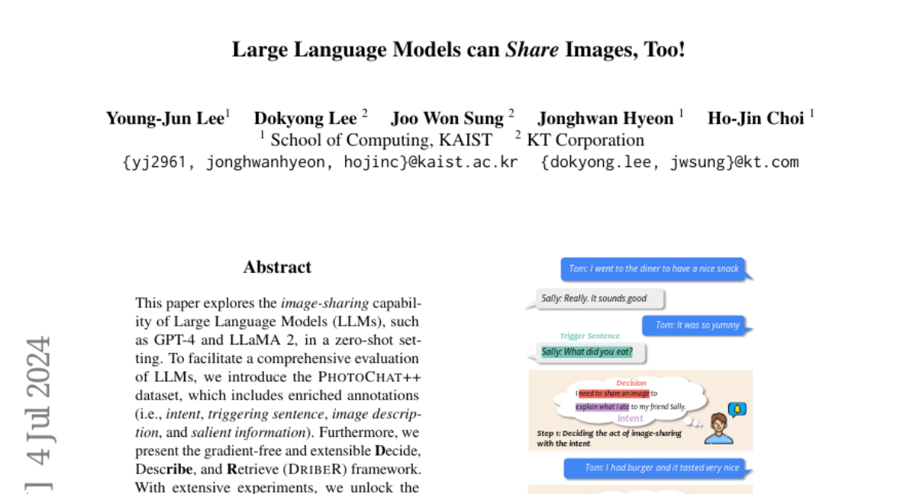This screenshot has width=916, height=494.
Task: Click the kaist.ac.kr email address group
Action: point(321,162)
